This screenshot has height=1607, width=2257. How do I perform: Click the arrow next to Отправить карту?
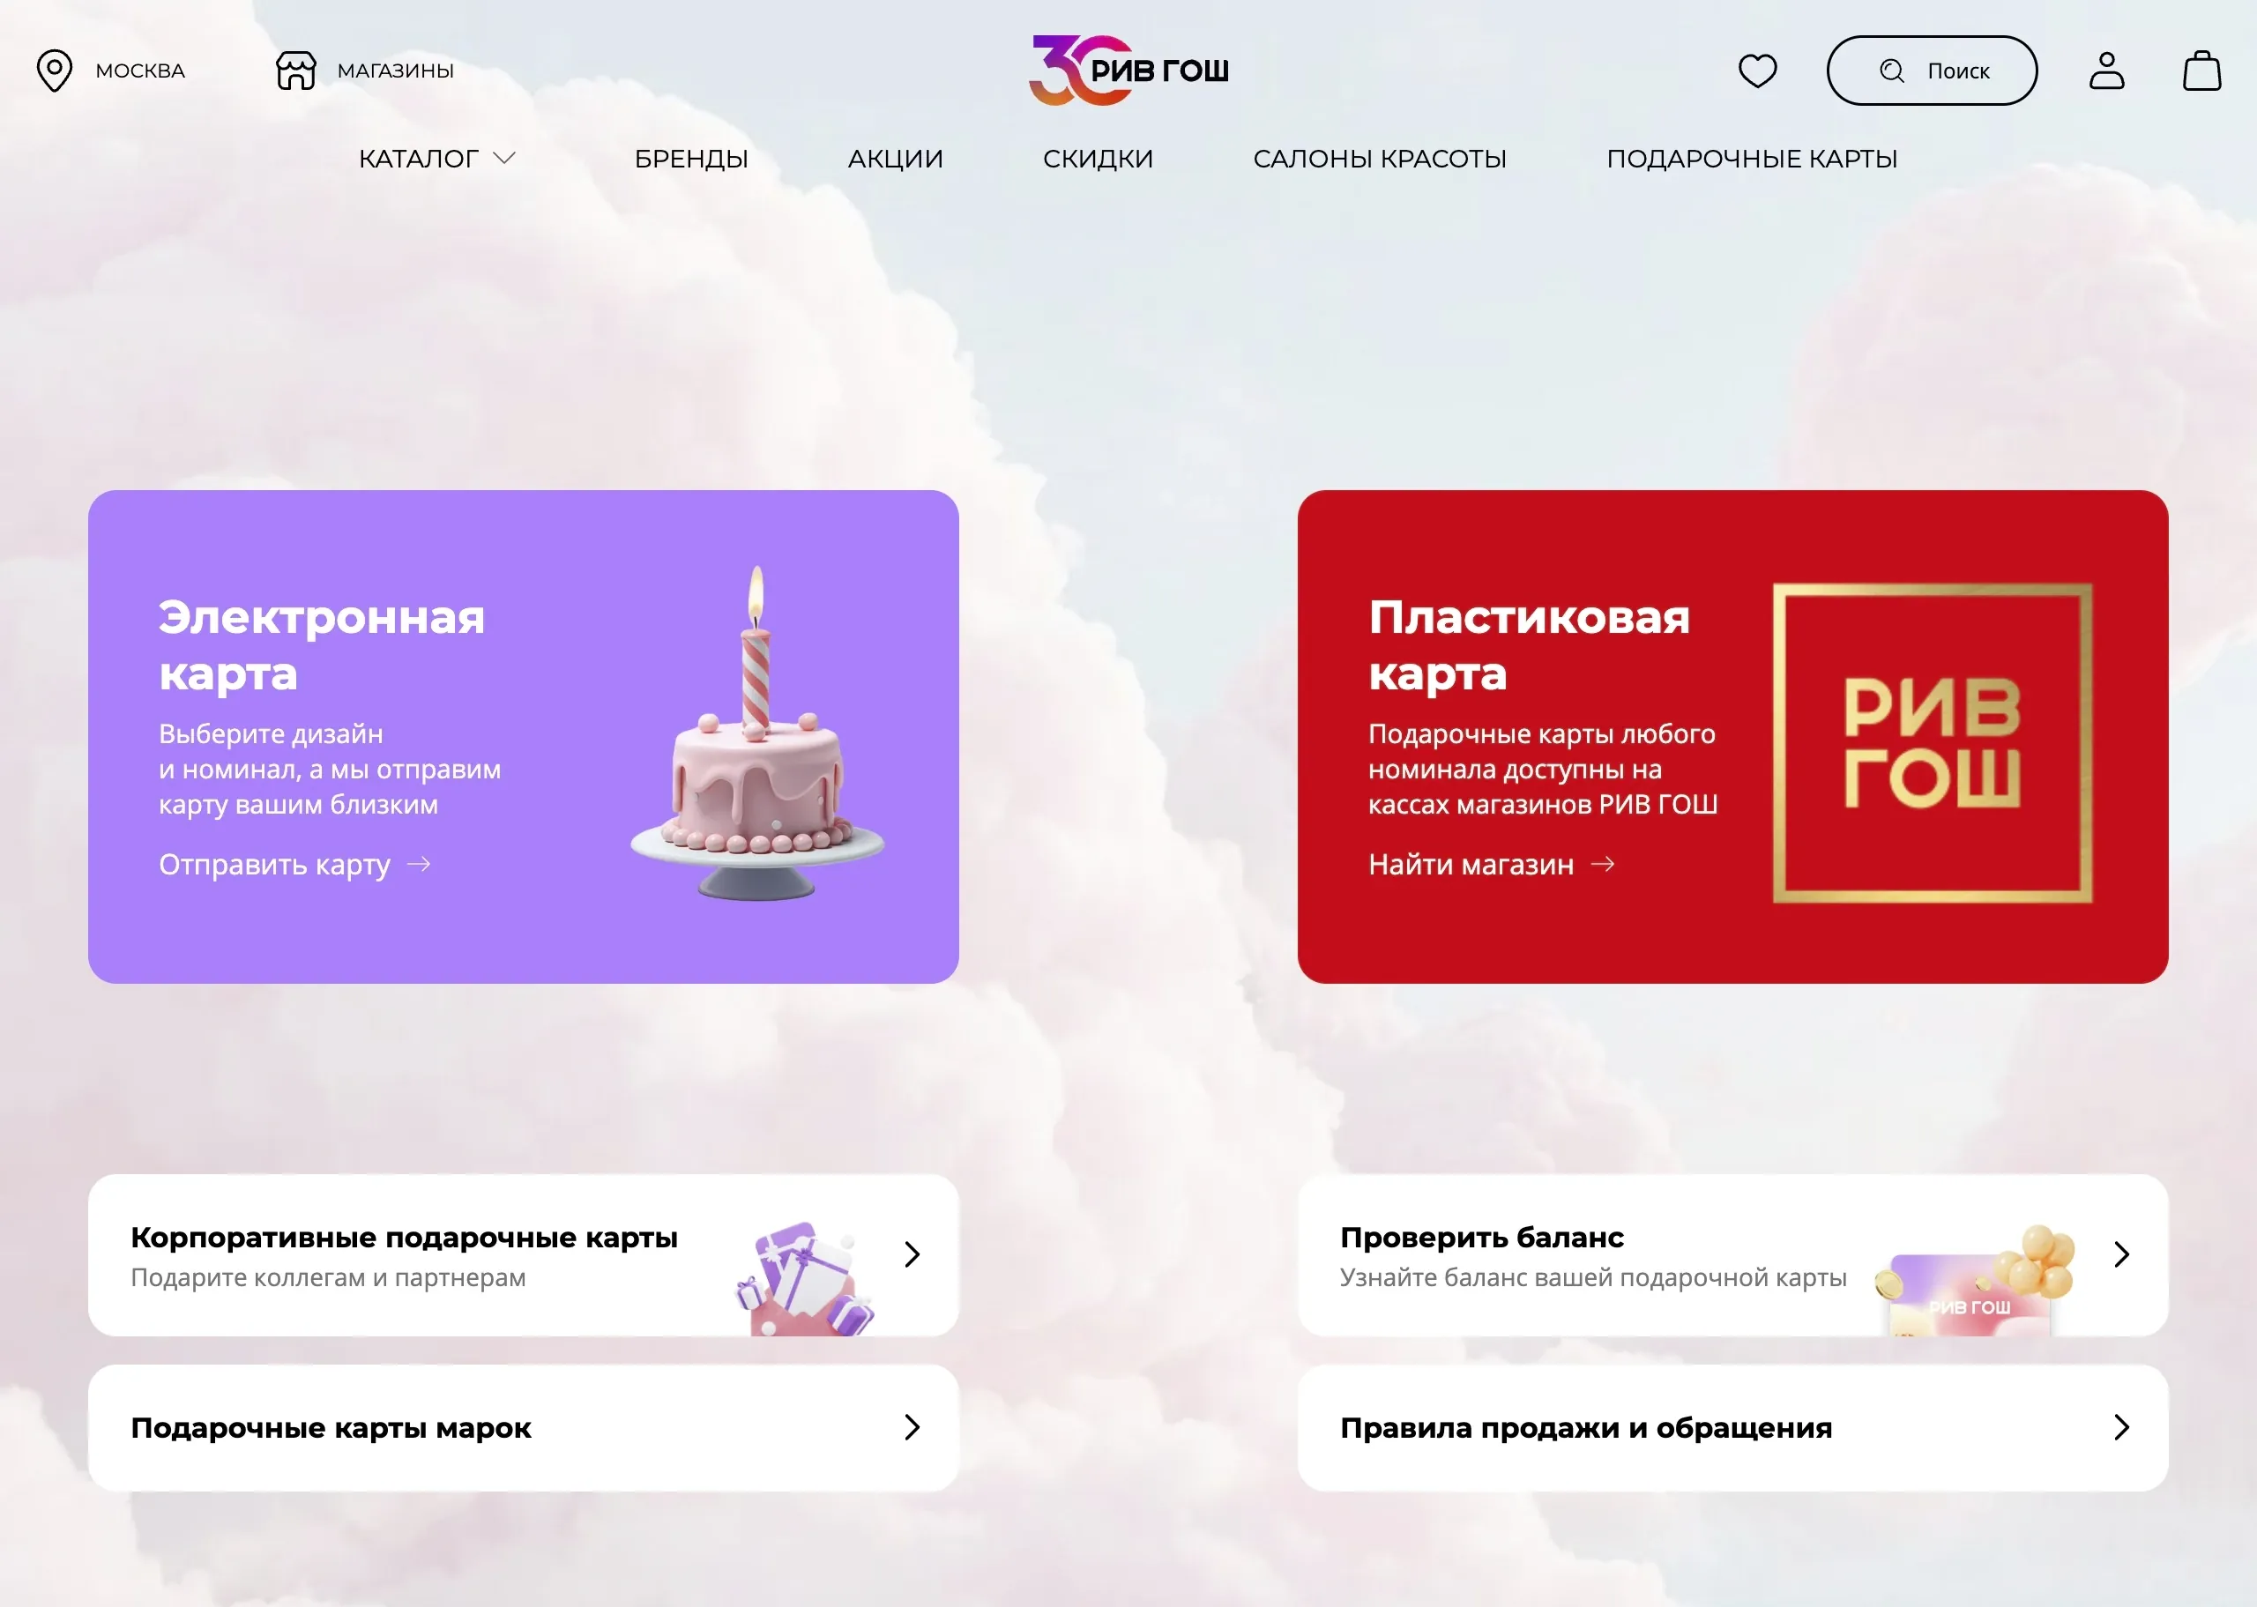coord(420,864)
